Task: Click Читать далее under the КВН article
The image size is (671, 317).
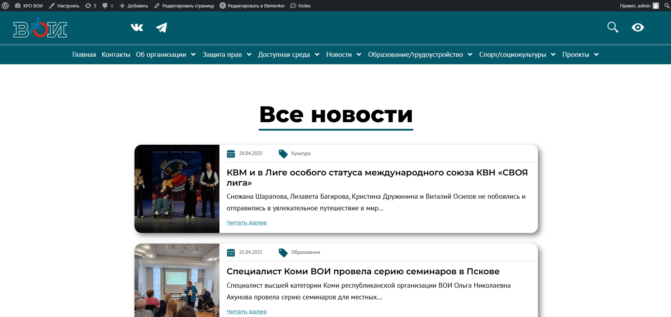Action: (246, 223)
